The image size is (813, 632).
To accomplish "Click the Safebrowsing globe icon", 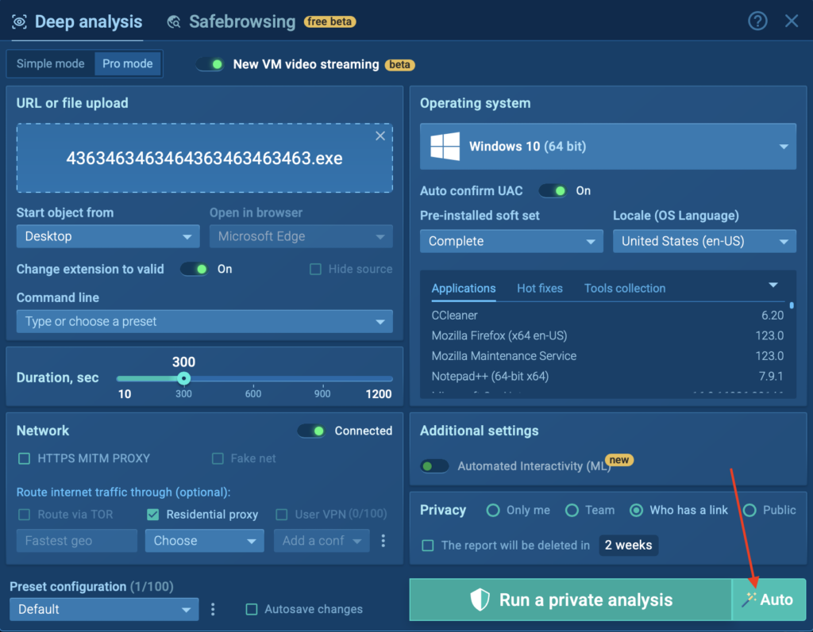I will point(174,22).
